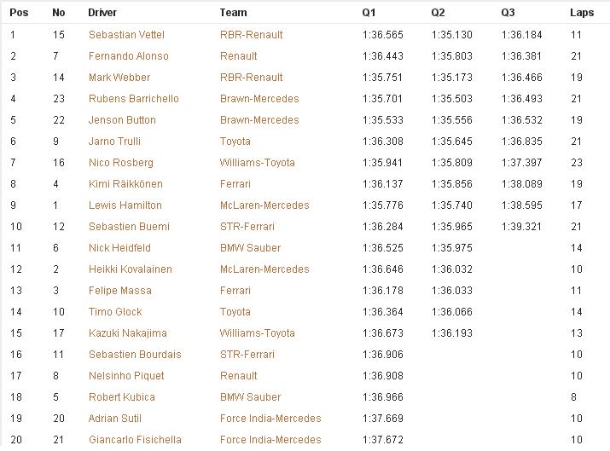Select Kimi Räikkönen link

tap(125, 184)
